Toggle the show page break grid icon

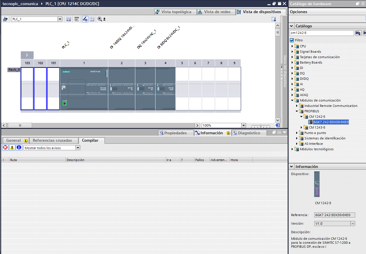click(92, 19)
